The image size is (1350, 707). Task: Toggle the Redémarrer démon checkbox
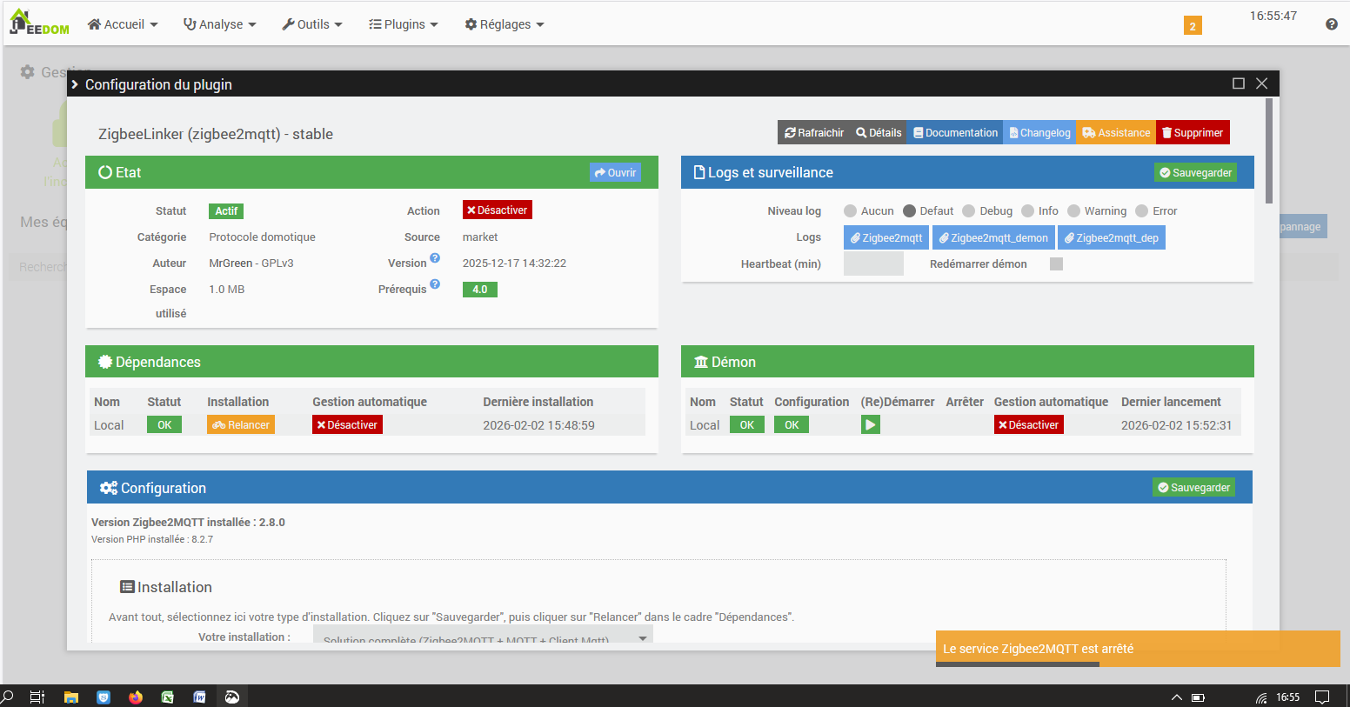(1056, 264)
